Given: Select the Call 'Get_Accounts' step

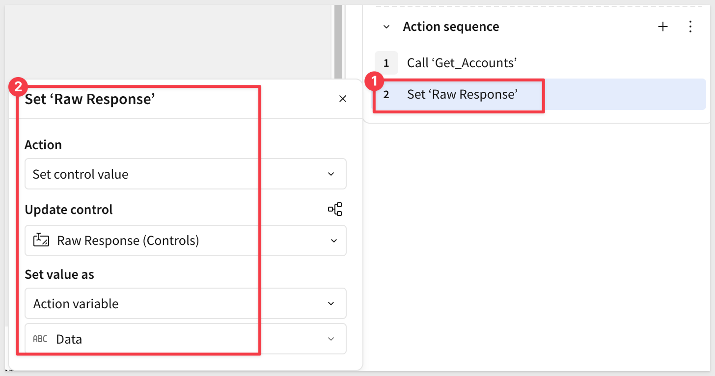Looking at the screenshot, I should [462, 63].
